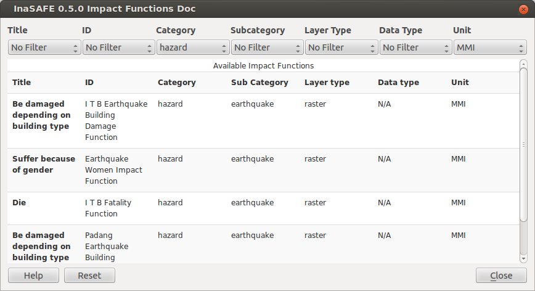The image size is (535, 291).
Task: Click 'earthquake' in the I T B Earthquake row
Action: coord(253,104)
